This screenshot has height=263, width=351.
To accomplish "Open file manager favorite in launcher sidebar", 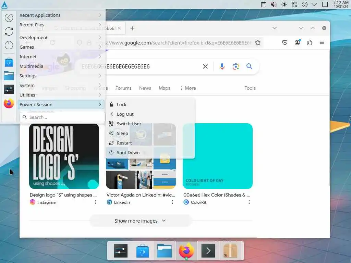I will point(9,76).
